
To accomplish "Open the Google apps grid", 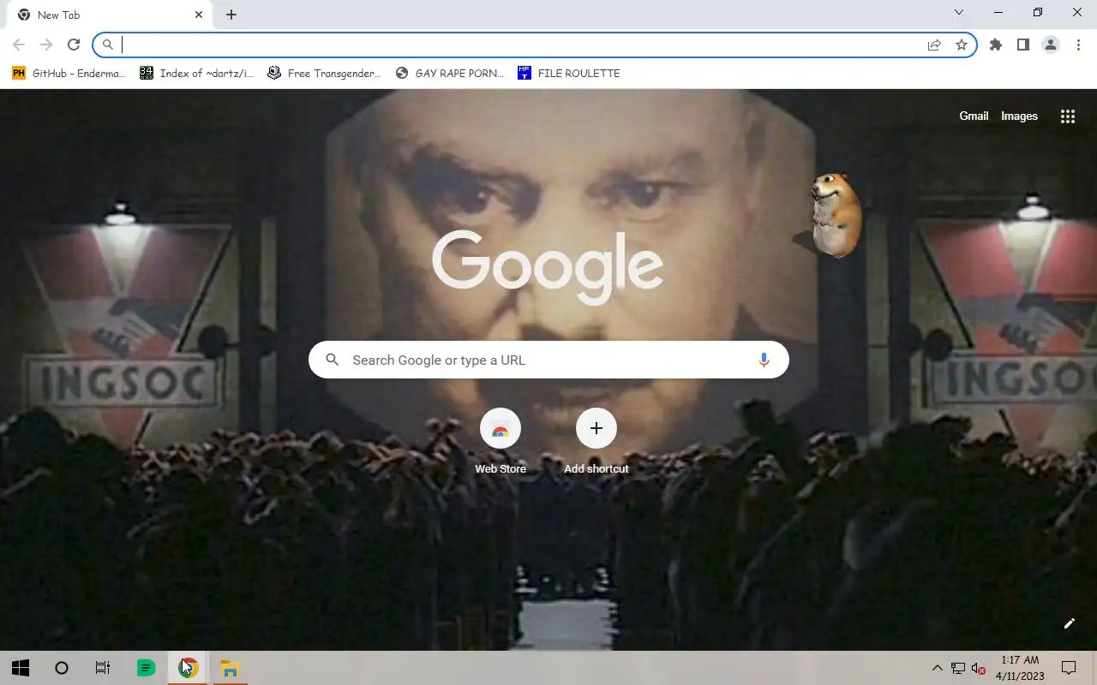I will point(1068,116).
